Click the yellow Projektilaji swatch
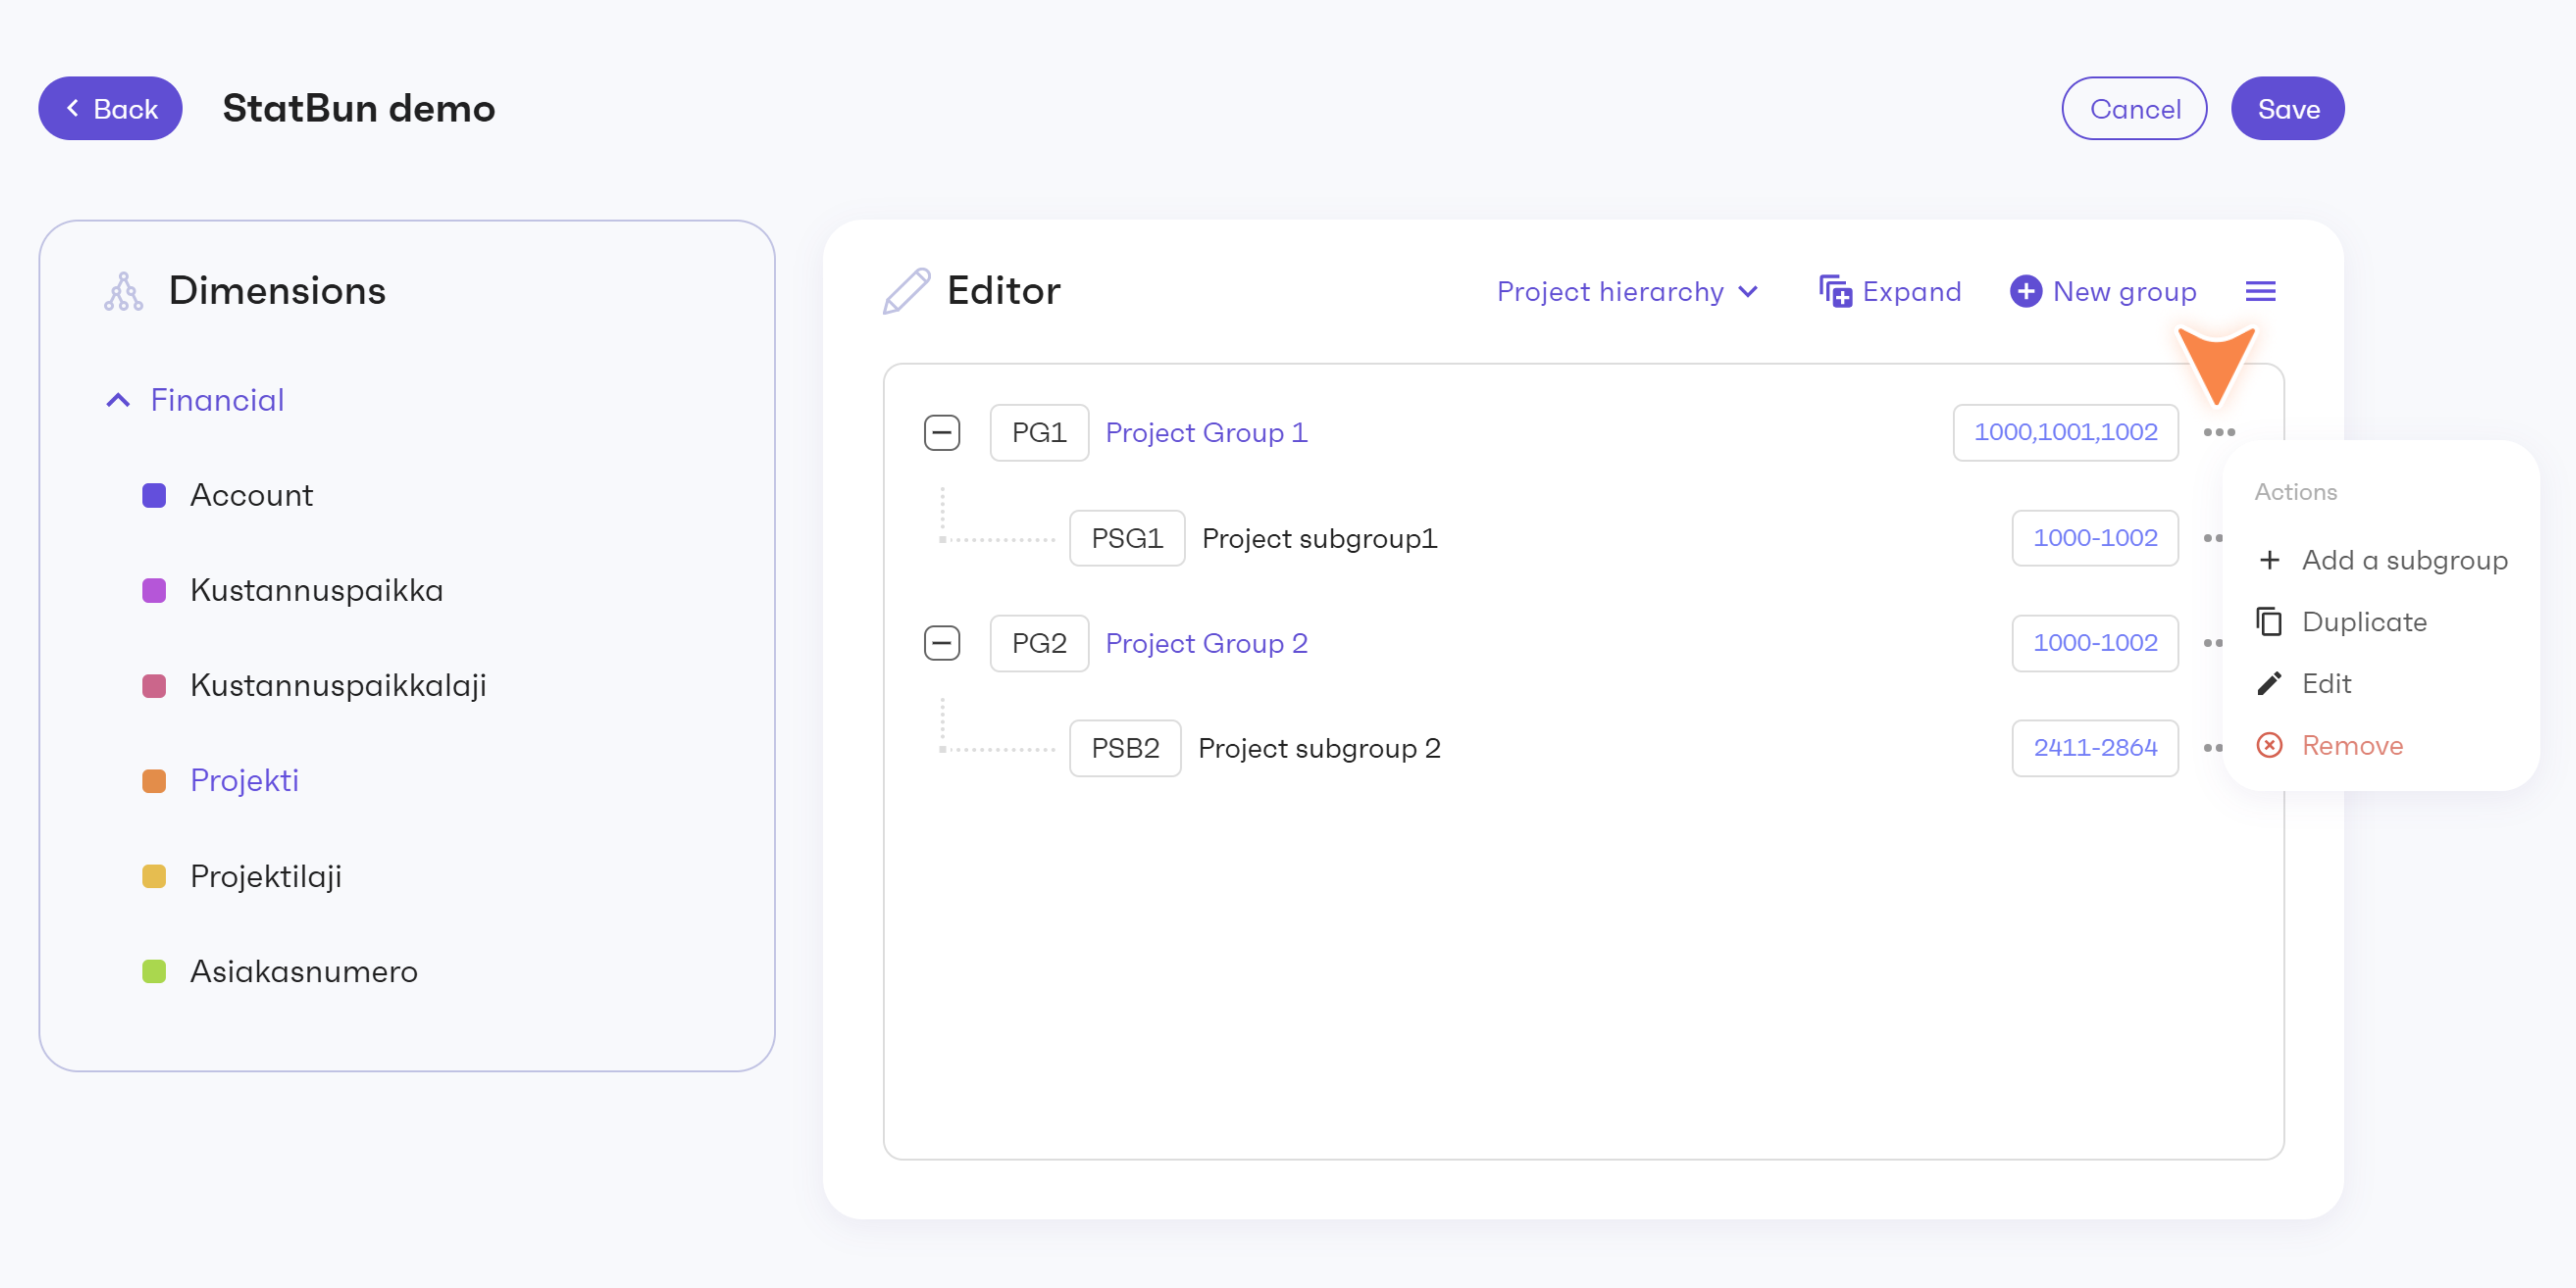 point(154,877)
